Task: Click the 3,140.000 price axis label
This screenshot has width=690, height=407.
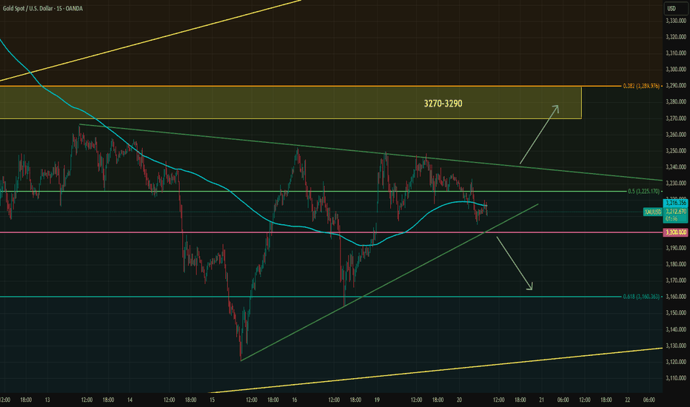Action: point(675,329)
